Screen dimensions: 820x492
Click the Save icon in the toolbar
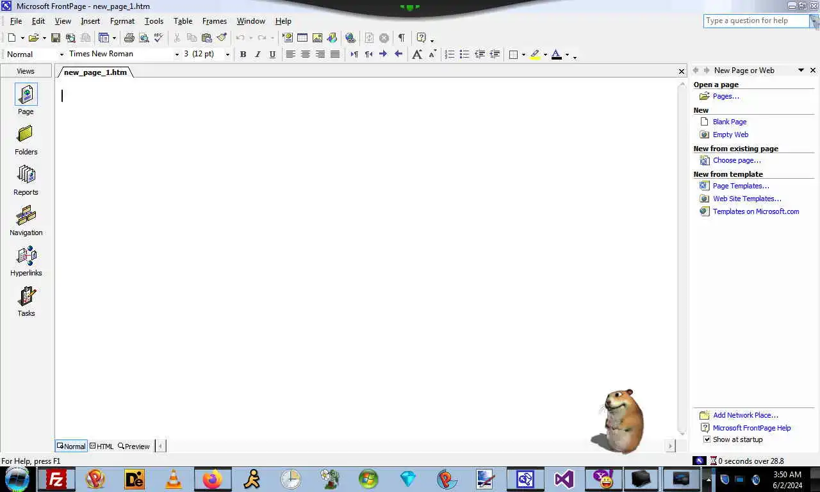click(x=56, y=38)
